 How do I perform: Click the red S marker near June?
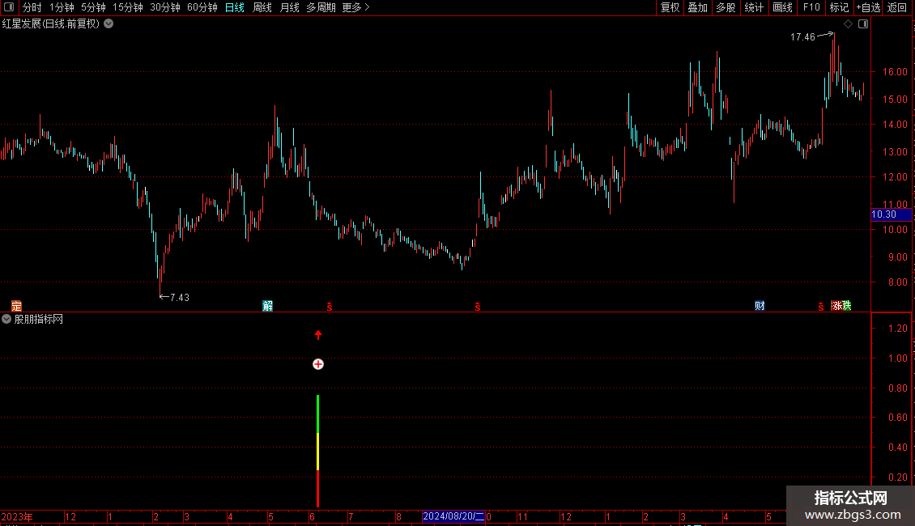[330, 307]
